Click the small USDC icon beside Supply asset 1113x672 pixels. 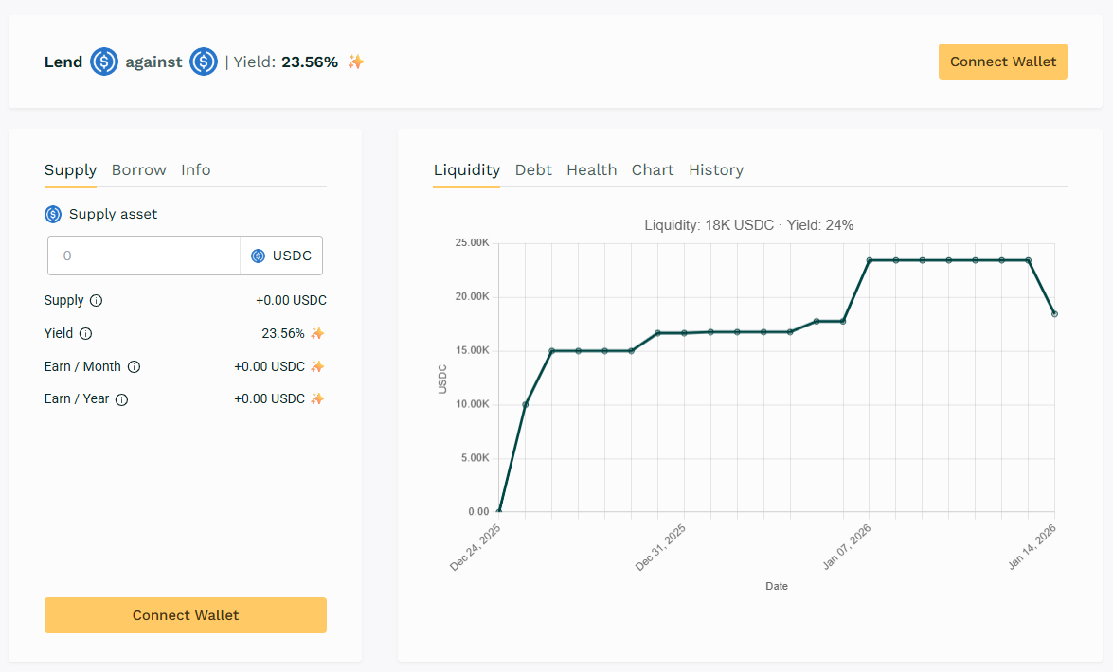[53, 215]
